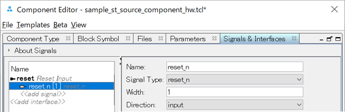Screen dimensions: 345x112
Task: Open the Templates menu
Action: pos(33,25)
